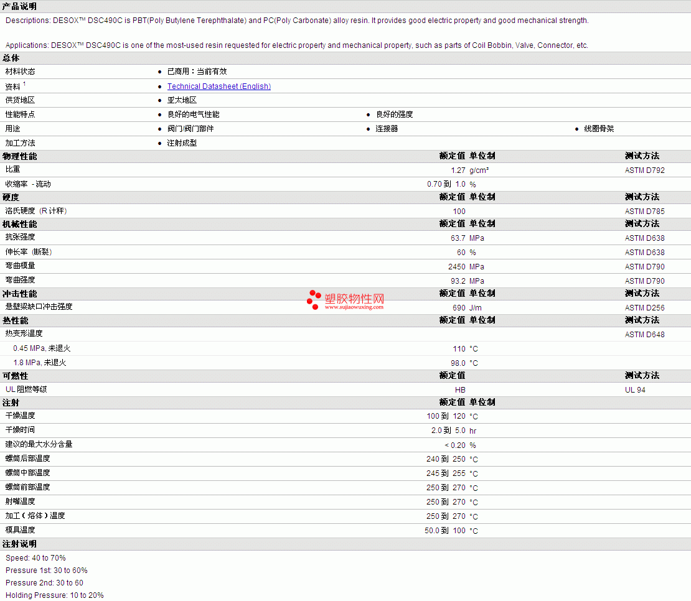Screen dimensions: 691x601
Task: Click the value 已商用：当前有效
Action: click(197, 72)
